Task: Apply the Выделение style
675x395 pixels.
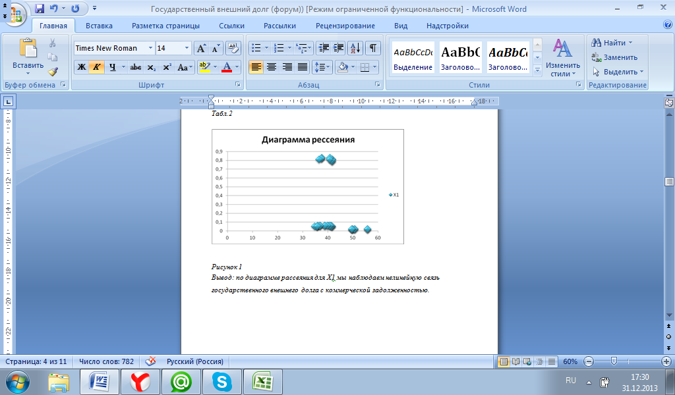Action: click(x=413, y=57)
